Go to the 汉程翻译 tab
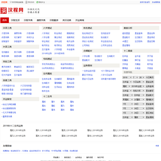This screenshot has width=161, height=161. tap(54, 20)
